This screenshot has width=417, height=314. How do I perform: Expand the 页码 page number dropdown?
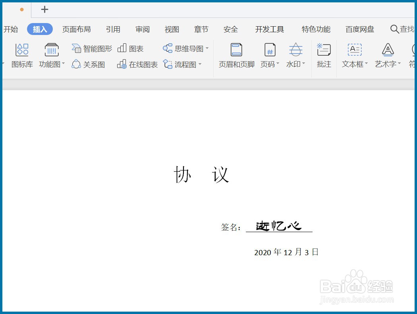[278, 64]
